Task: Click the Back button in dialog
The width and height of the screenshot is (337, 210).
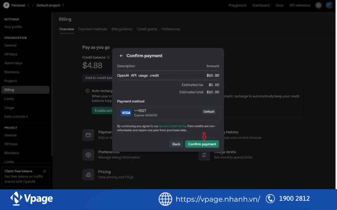Action: pyautogui.click(x=176, y=144)
